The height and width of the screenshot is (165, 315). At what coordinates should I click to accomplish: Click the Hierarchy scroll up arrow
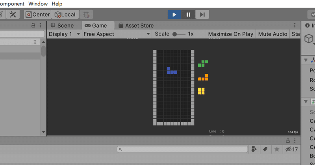[x=43, y=42]
